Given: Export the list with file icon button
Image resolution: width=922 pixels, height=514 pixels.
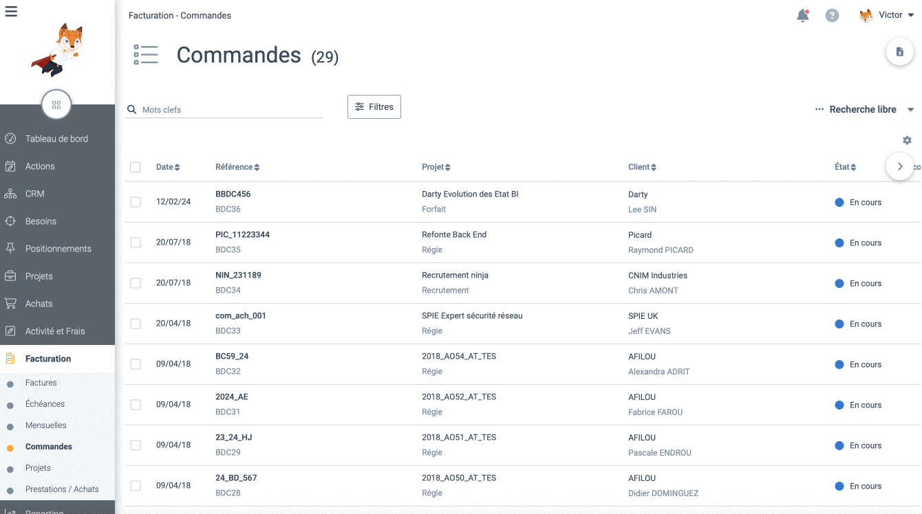Looking at the screenshot, I should point(899,52).
